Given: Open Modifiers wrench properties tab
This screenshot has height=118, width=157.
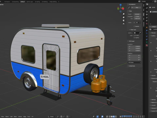Looking at the screenshot, I should coord(147,30).
